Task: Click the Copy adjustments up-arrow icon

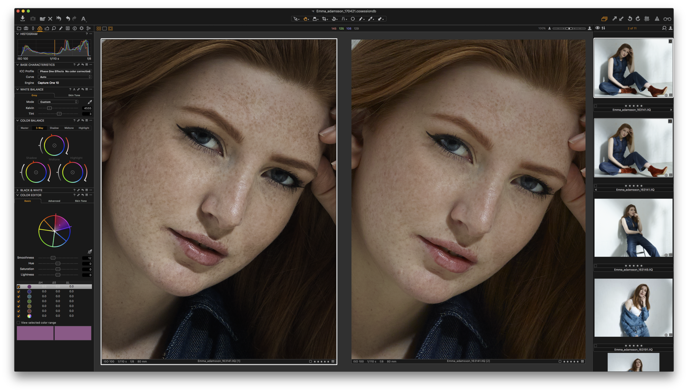Action: tap(614, 19)
